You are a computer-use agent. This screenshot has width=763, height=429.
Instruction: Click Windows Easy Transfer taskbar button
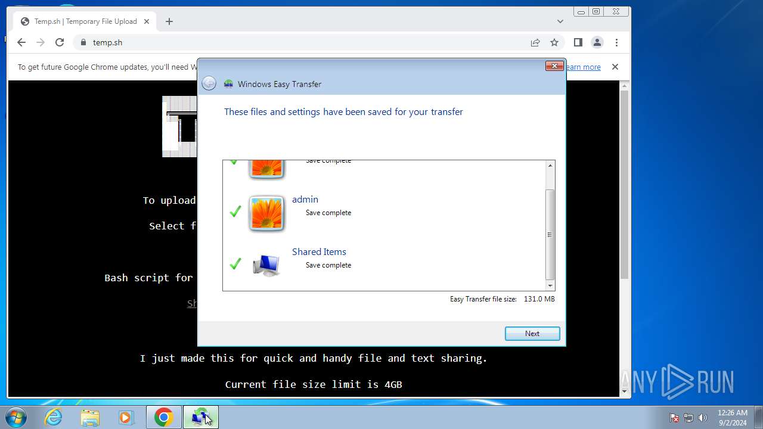pos(201,417)
